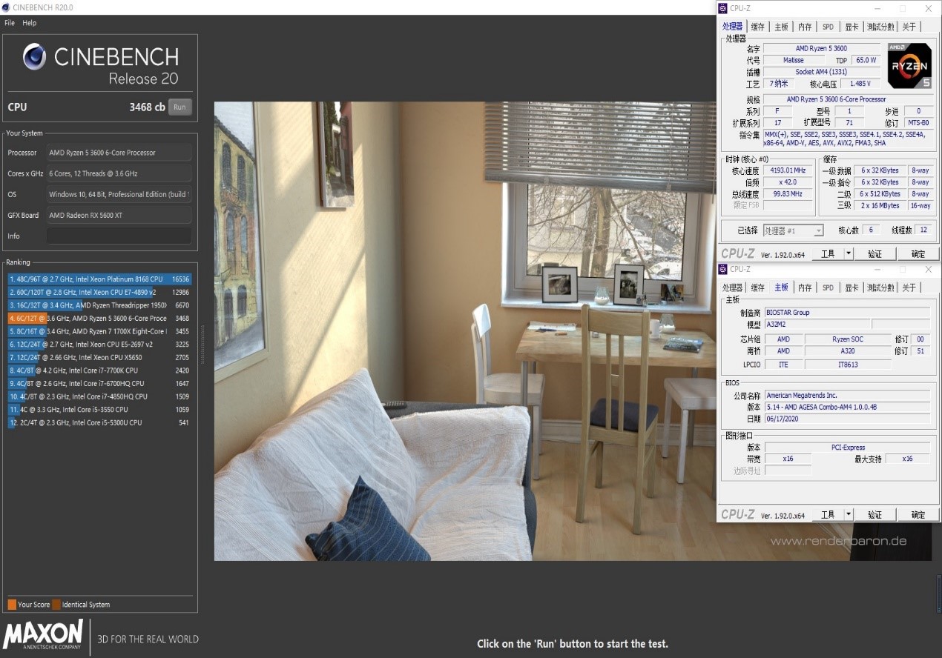
Task: Select ranking row AMD Ryzen 7 1700X Eight-Core
Action: click(99, 331)
